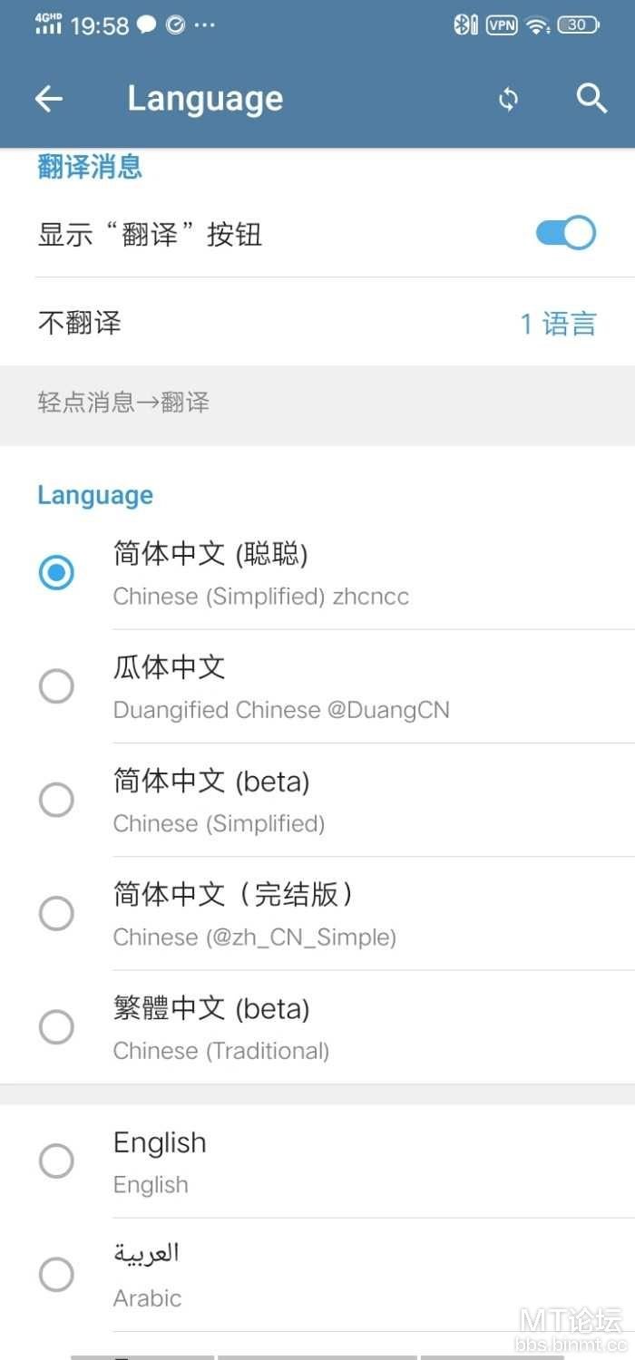Viewport: 635px width, 1360px height.
Task: Tap the VPN status bar icon
Action: pyautogui.click(x=502, y=25)
